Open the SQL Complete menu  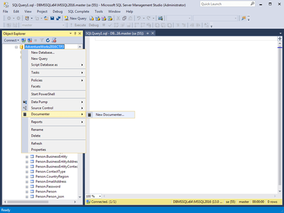tap(78, 11)
